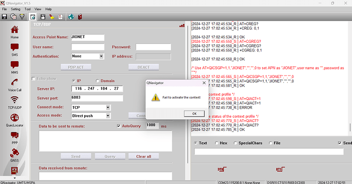Select the SpecialChars radio button
The image size is (352, 184).
tap(235, 143)
